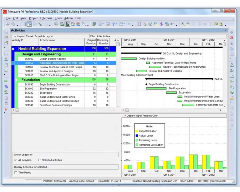Click the Remaining Labor green legend swatch
Viewport: 240px width, 192px height.
(x=137, y=140)
